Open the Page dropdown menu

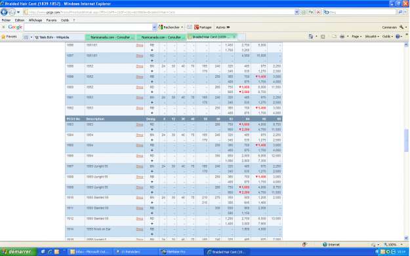tap(356, 37)
